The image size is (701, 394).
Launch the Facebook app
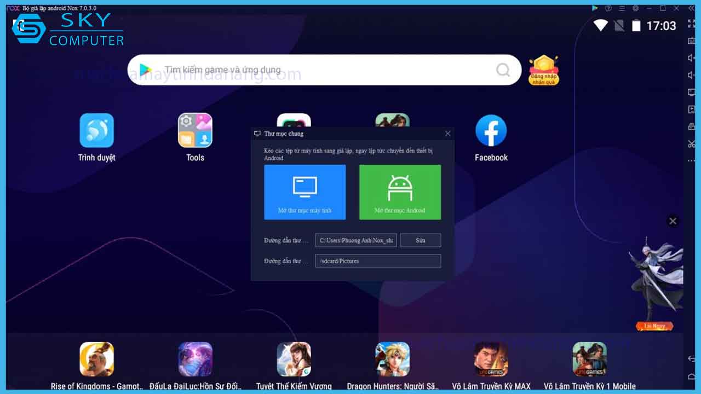tap(491, 131)
